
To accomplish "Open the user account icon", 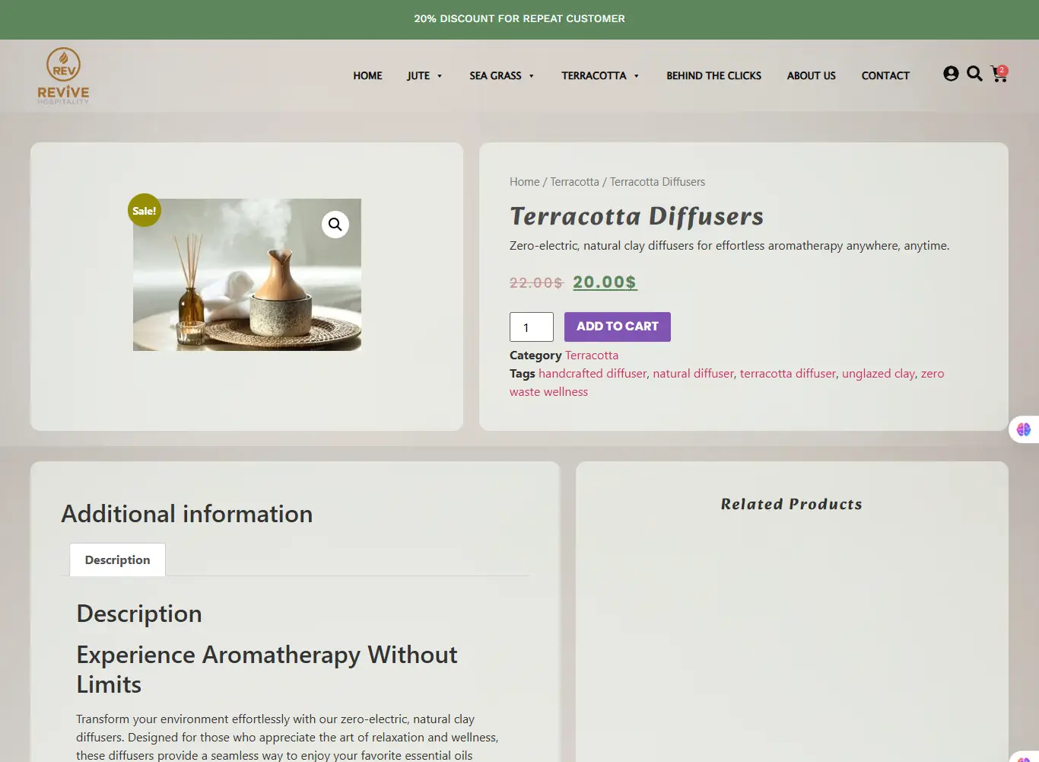I will [x=951, y=74].
